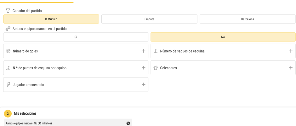Screen dimensions: 296x126
Task: Expand N.º de puntos de esquina por equipo plus
Action: pos(144,68)
